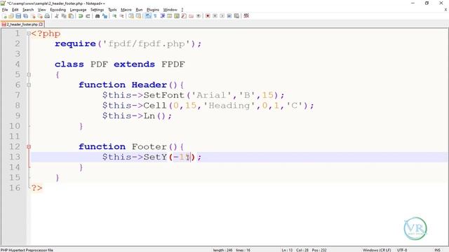Toggle the indent guide icon
Image resolution: width=449 pixels, height=252 pixels.
(162, 16)
